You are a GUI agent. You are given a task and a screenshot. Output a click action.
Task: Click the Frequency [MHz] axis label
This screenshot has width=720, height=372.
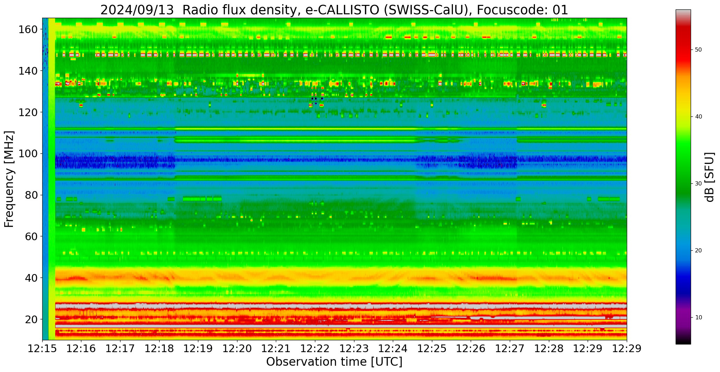(9, 179)
